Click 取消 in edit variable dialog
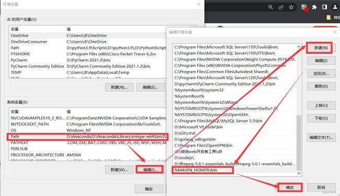 (x=321, y=187)
